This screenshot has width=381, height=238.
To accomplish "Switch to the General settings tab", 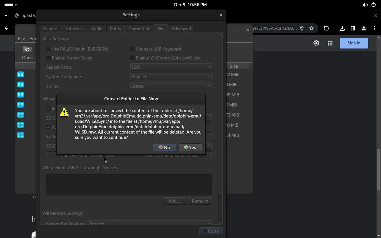I will [51, 29].
